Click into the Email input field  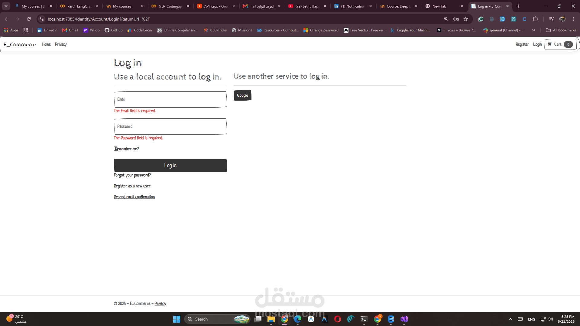coord(170,99)
